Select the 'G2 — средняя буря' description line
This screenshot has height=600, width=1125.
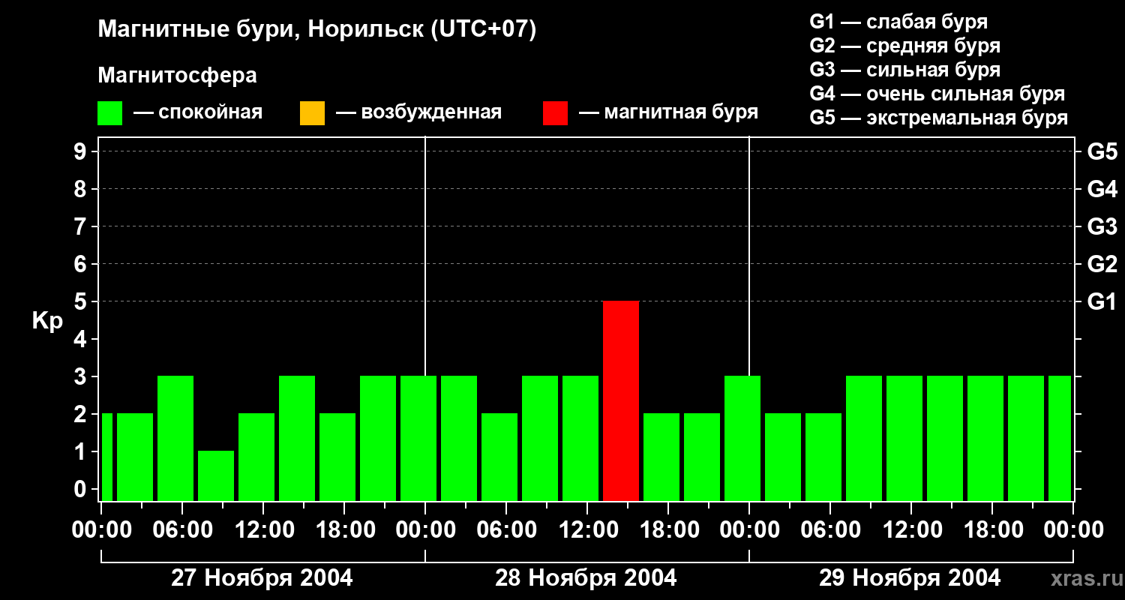[x=905, y=46]
